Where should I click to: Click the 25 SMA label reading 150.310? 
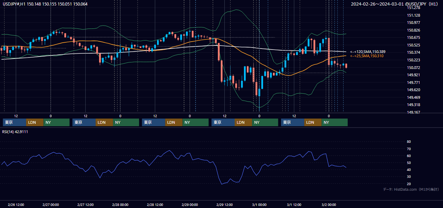tap(367, 56)
